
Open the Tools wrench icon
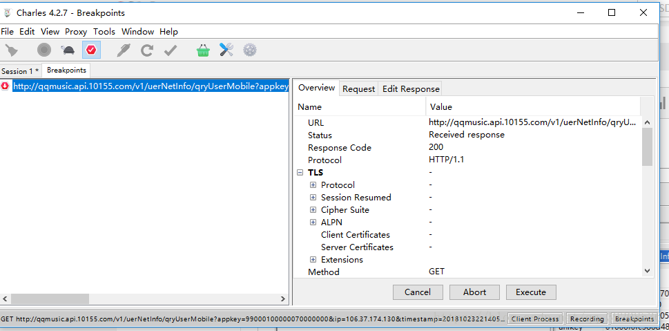click(x=226, y=50)
